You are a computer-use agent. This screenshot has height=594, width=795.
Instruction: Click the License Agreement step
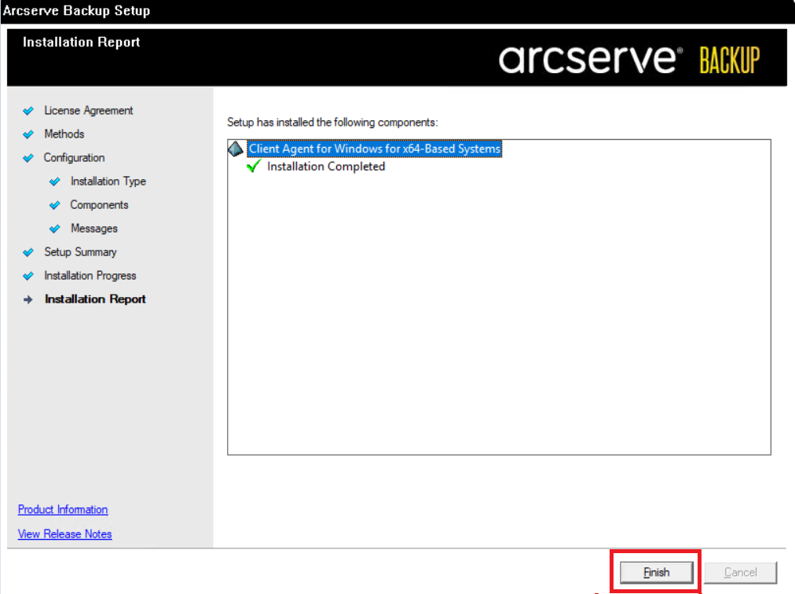(x=88, y=111)
